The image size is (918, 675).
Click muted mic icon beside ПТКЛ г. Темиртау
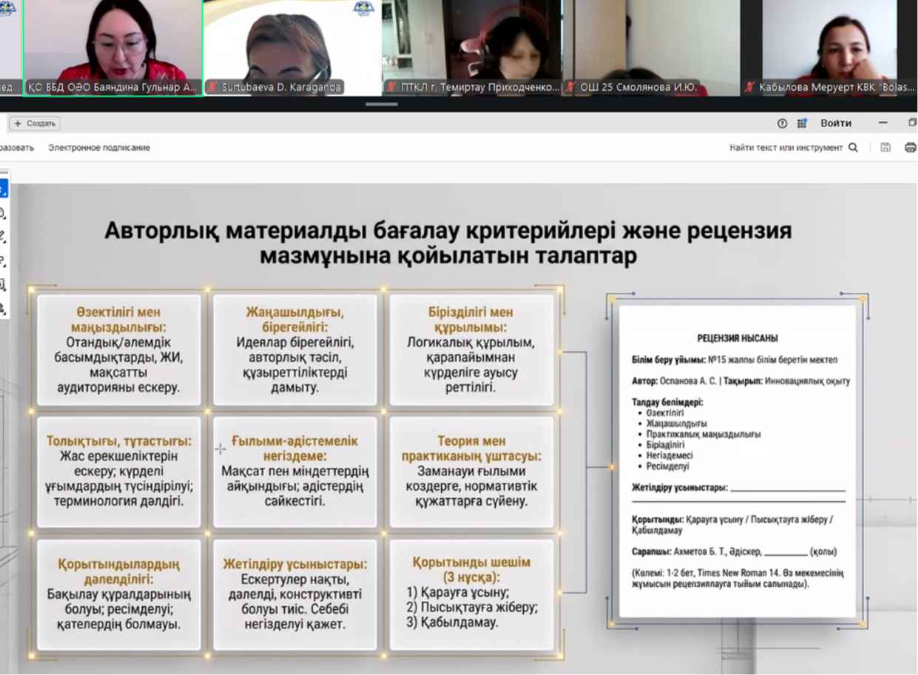coord(392,87)
